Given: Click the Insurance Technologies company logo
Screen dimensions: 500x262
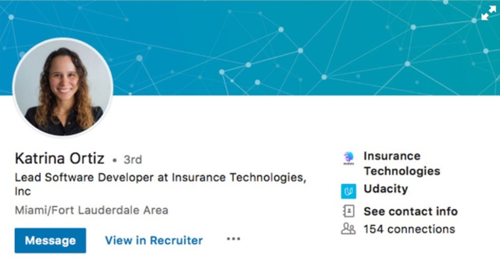Looking at the screenshot, I should click(348, 157).
